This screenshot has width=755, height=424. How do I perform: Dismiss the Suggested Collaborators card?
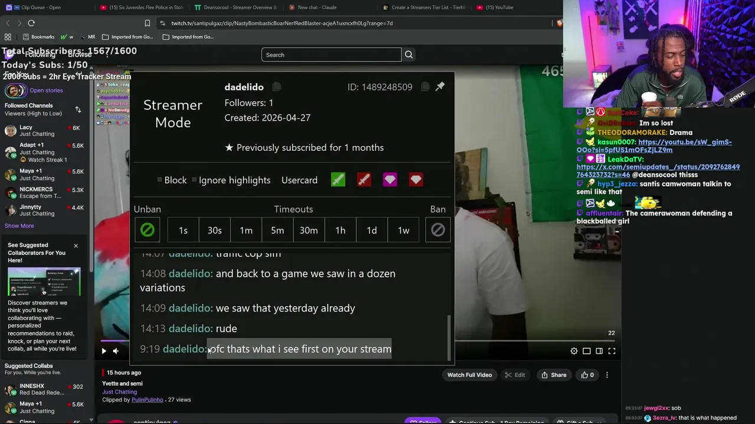pyautogui.click(x=75, y=246)
